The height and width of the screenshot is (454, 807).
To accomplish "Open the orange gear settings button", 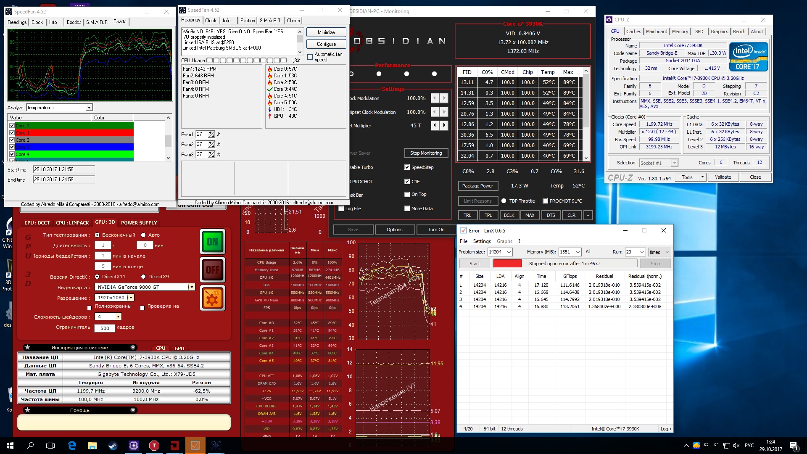I will (213, 298).
